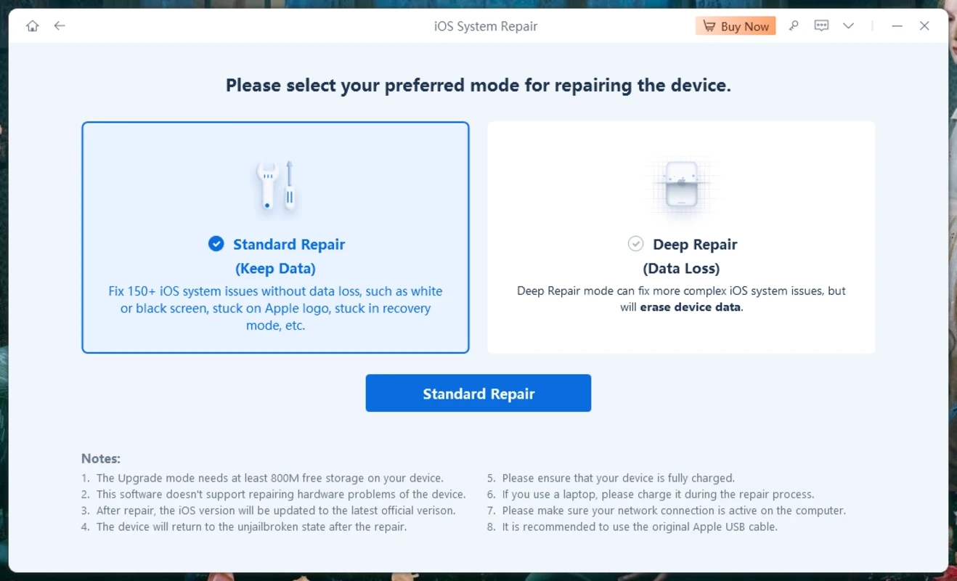
Task: Click the Deep Repair description text
Action: 681,298
